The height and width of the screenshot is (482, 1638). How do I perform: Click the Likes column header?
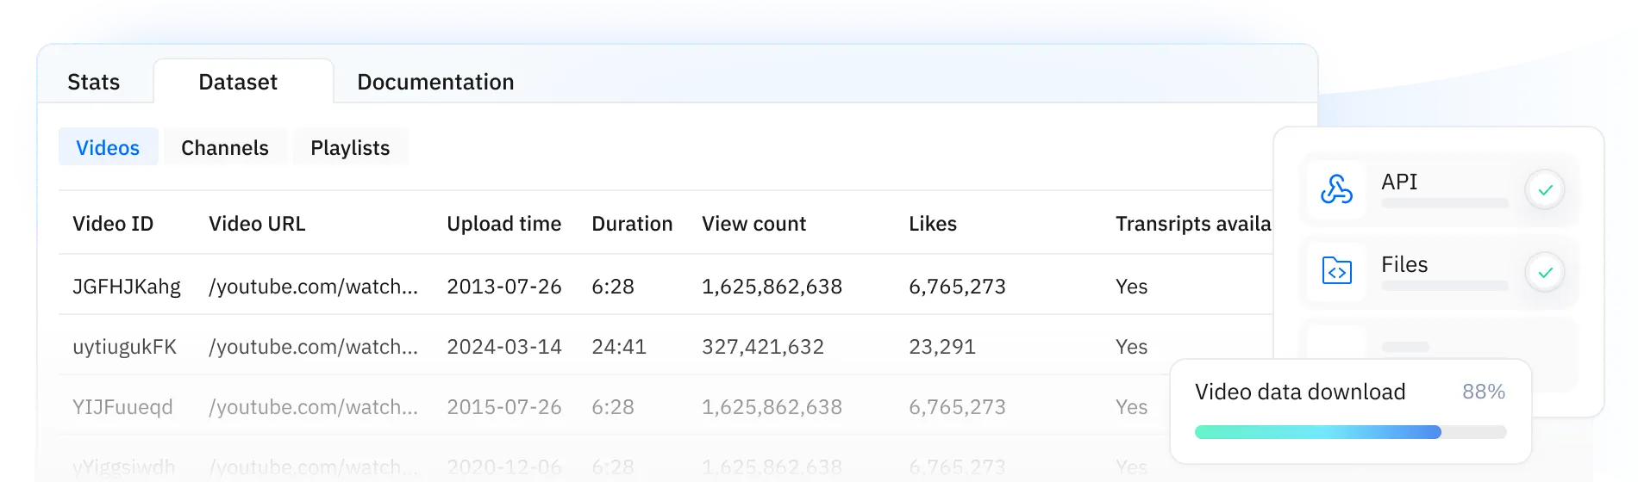click(x=933, y=224)
